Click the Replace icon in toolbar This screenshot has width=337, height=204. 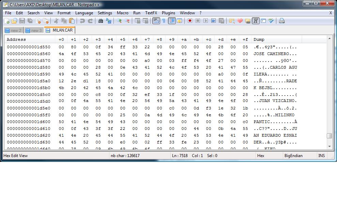[109, 21]
